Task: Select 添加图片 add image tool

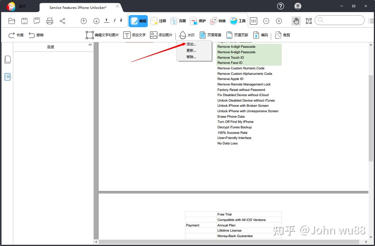Action: 161,35
